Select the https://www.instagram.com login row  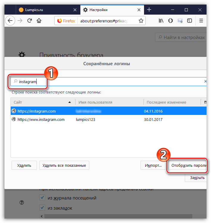click(109, 119)
